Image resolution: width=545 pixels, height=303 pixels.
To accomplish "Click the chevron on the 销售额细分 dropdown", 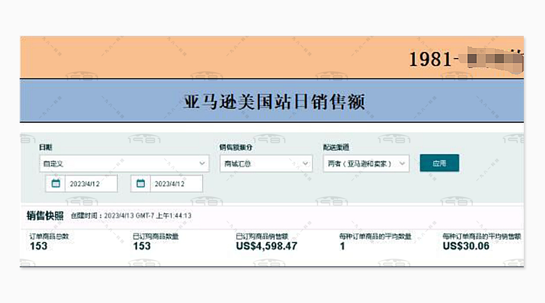I will 305,163.
